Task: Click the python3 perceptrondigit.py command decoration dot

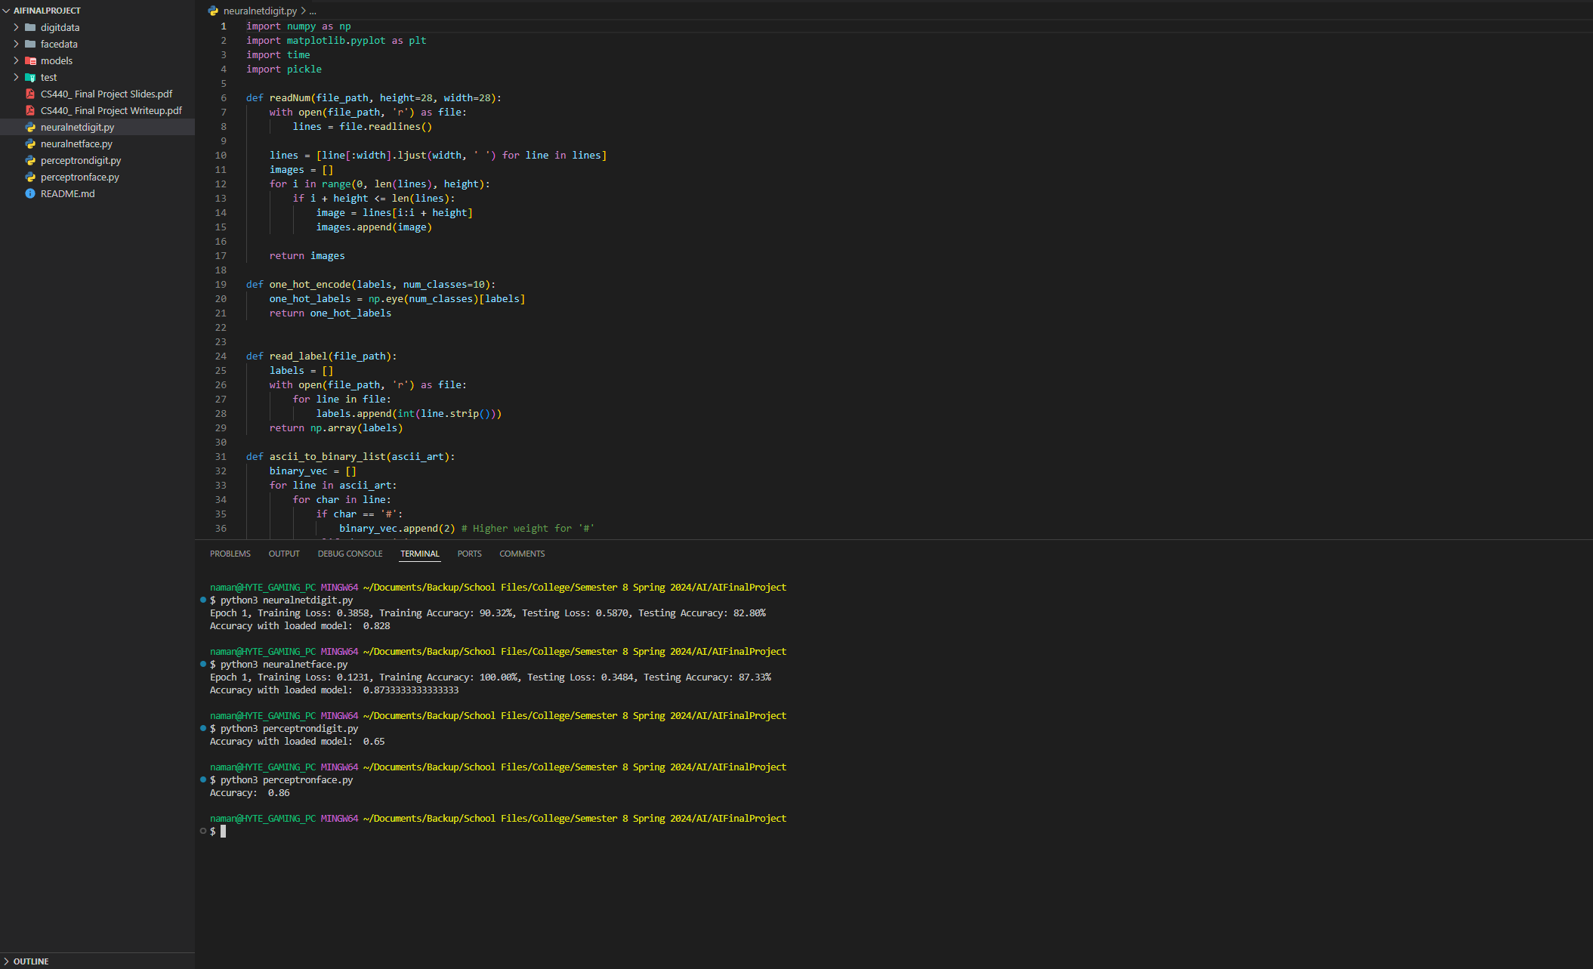Action: (203, 728)
